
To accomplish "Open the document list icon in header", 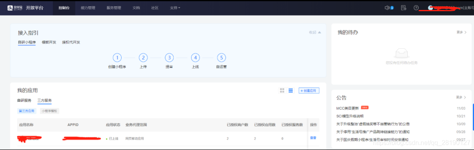I will click(403, 8).
